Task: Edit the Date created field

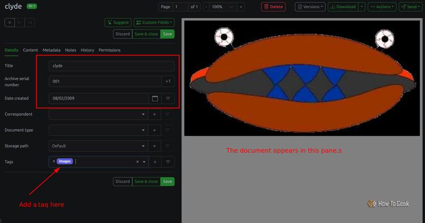Action: click(x=99, y=98)
